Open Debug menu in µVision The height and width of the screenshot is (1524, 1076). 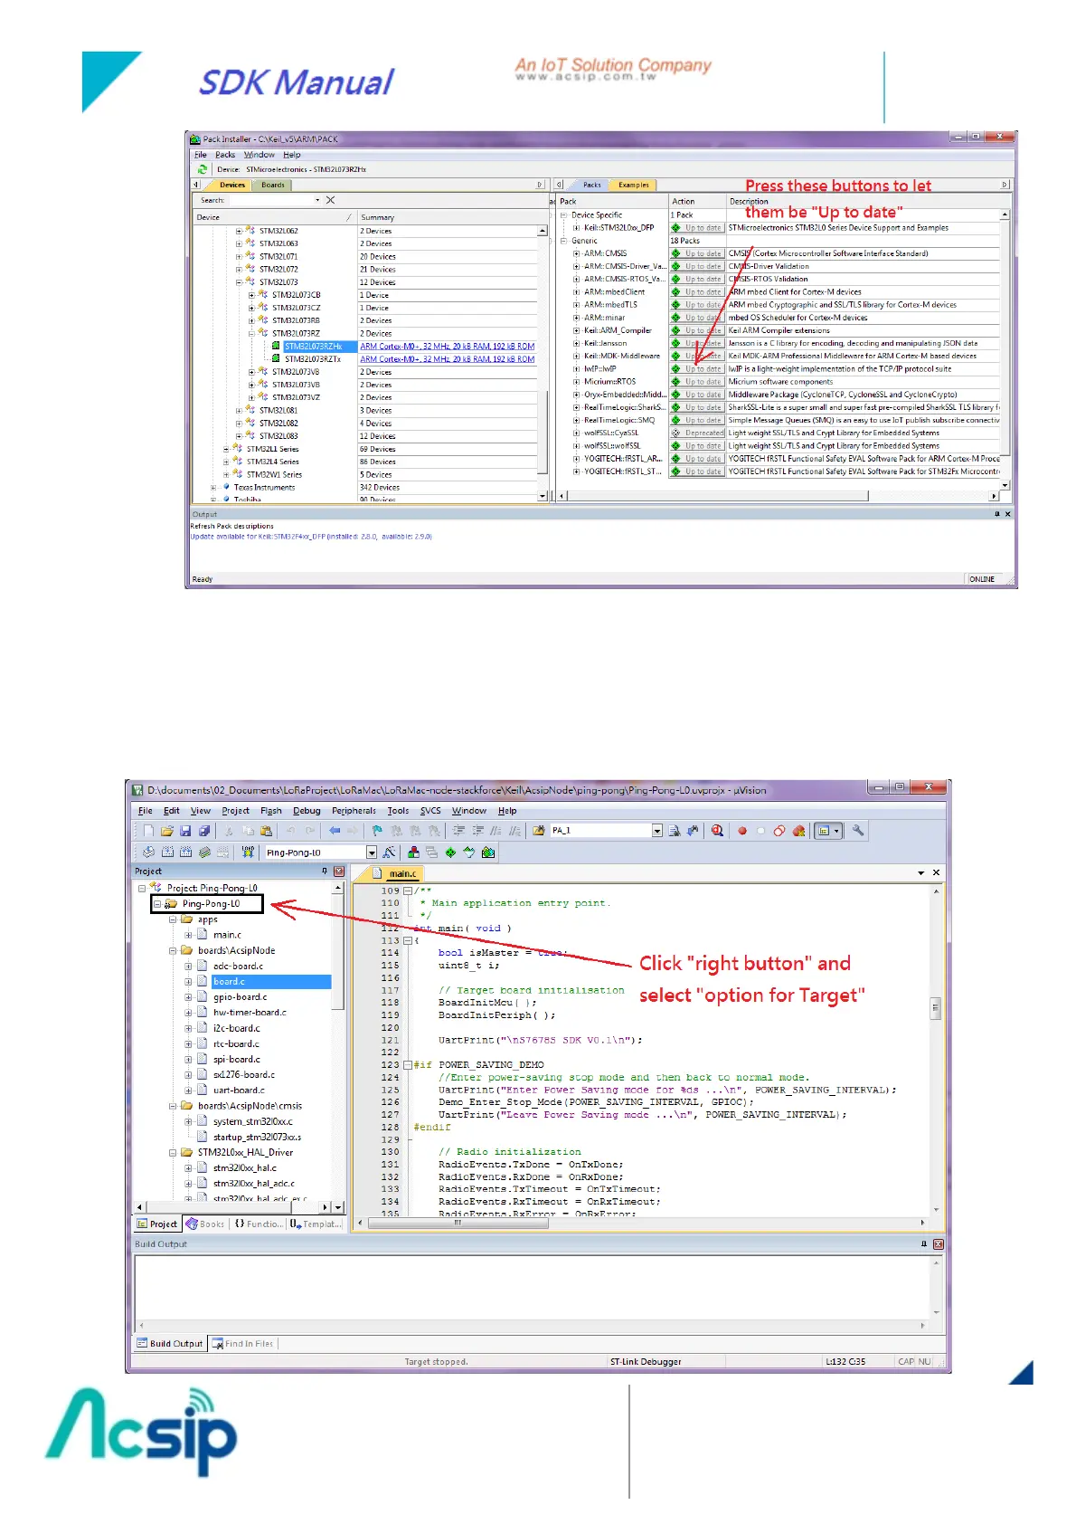[307, 811]
